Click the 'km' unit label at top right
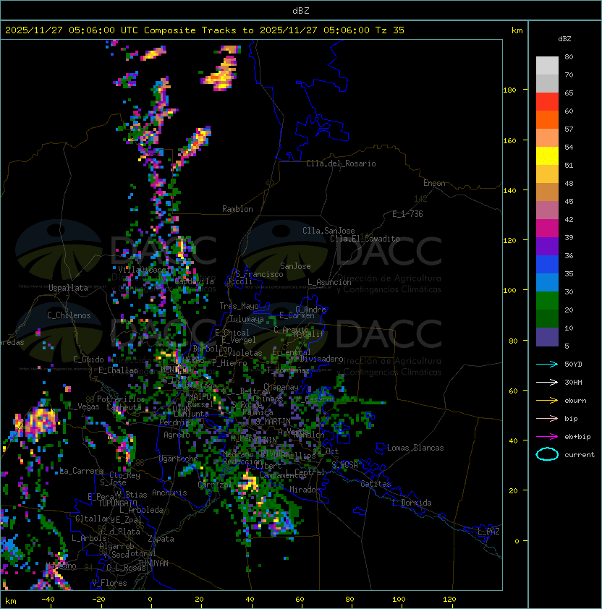Image resolution: width=602 pixels, height=609 pixels. (517, 30)
